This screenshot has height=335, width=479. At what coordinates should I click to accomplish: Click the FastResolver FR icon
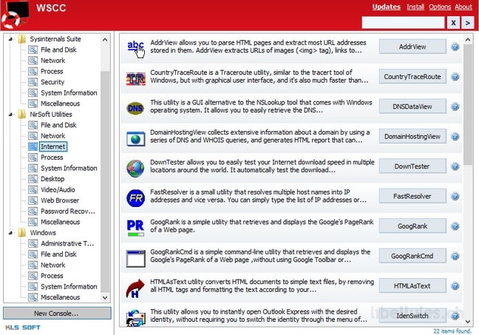click(135, 198)
